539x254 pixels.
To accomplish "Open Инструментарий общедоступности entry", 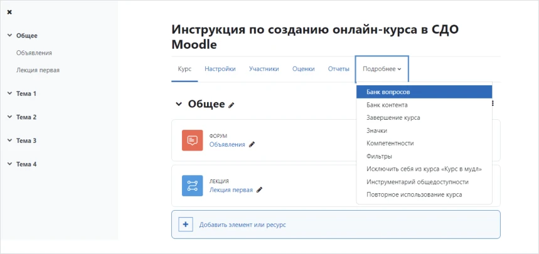I will tap(424, 182).
